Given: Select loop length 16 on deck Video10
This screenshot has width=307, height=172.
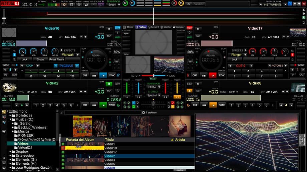Looking at the screenshot, I should [x=31, y=76].
